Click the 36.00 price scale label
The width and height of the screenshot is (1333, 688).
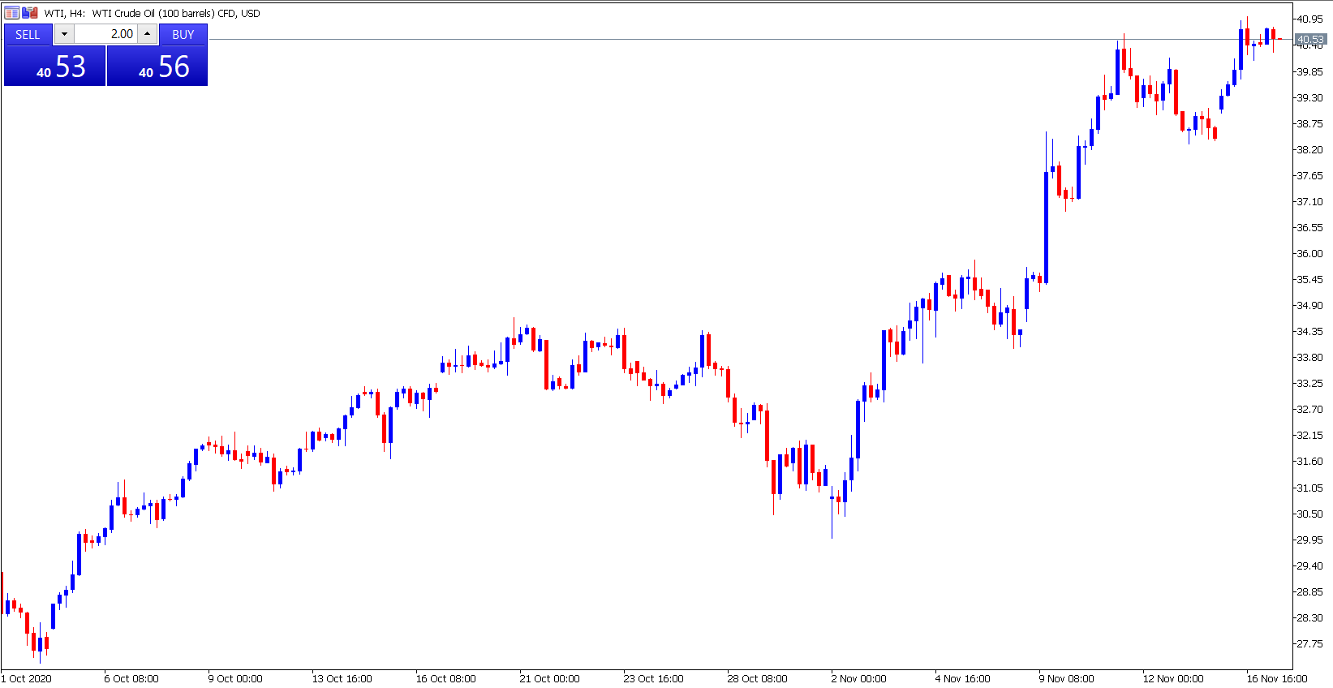[x=1309, y=253]
